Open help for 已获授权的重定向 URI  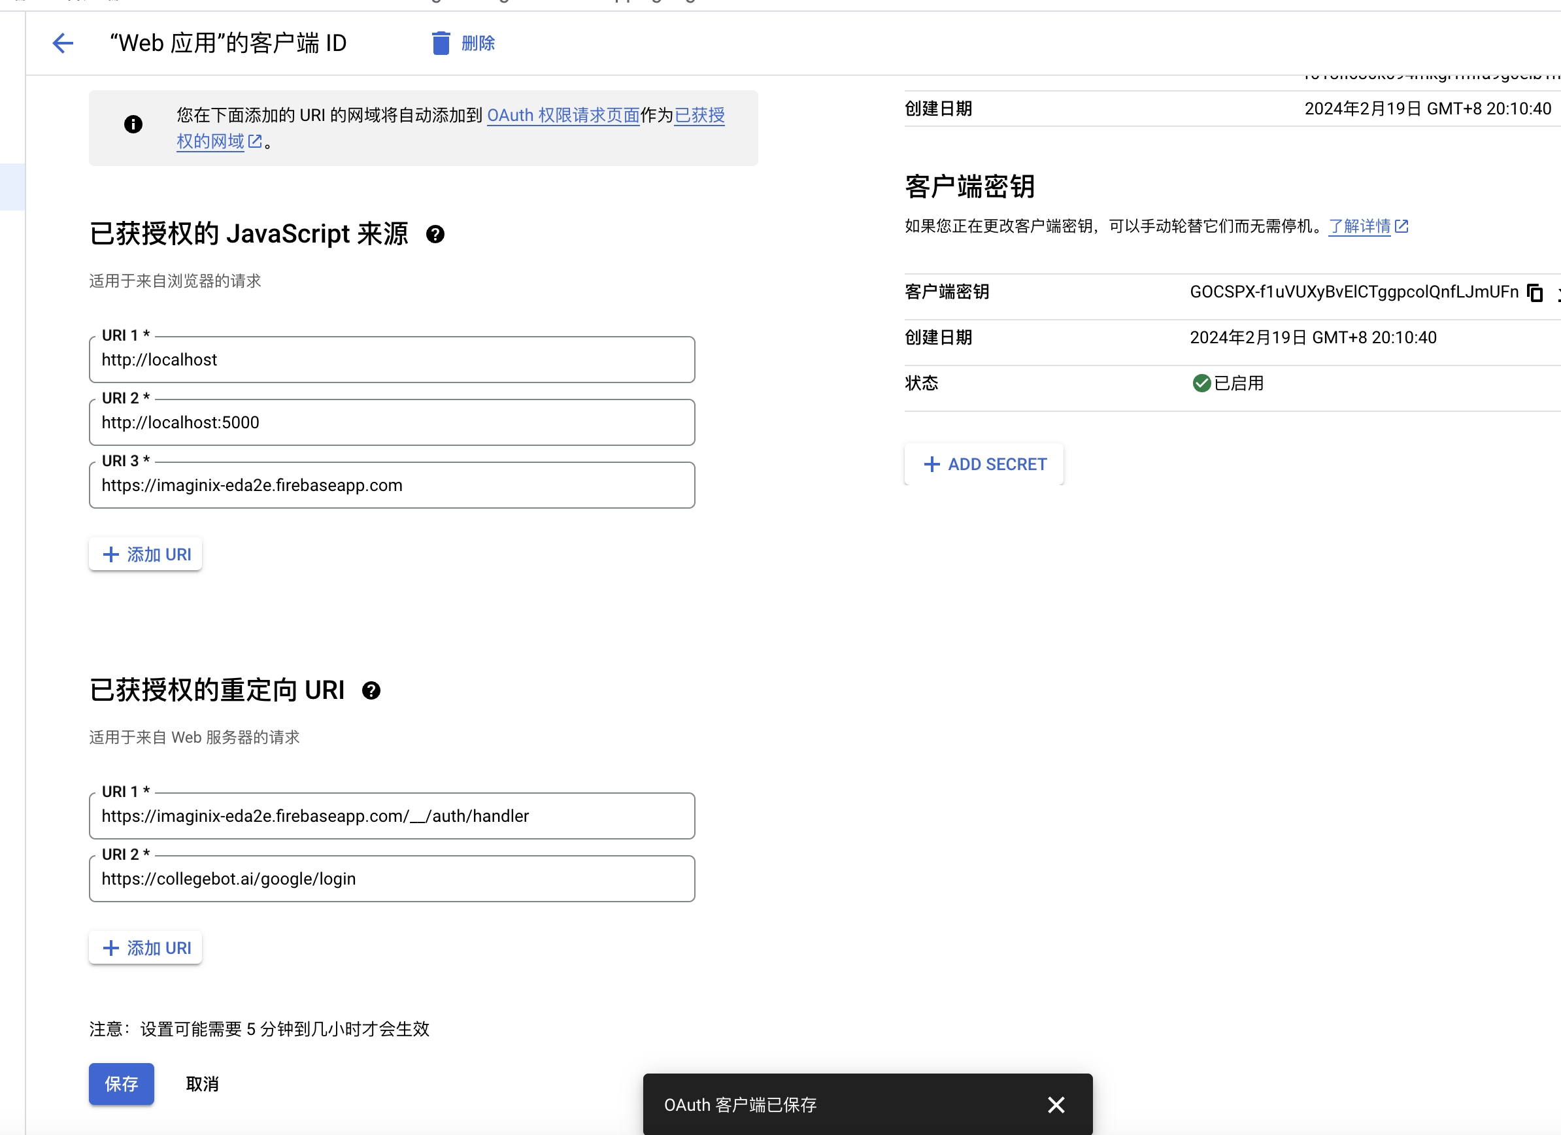tap(372, 691)
